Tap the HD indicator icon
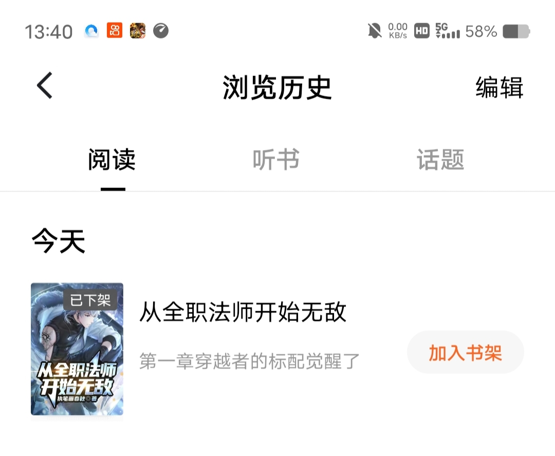 point(421,31)
